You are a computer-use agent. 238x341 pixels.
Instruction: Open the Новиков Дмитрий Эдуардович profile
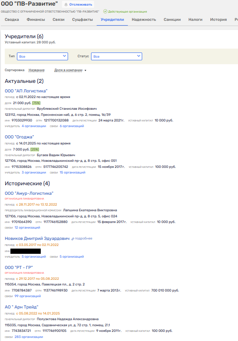pyautogui.click(x=37, y=239)
